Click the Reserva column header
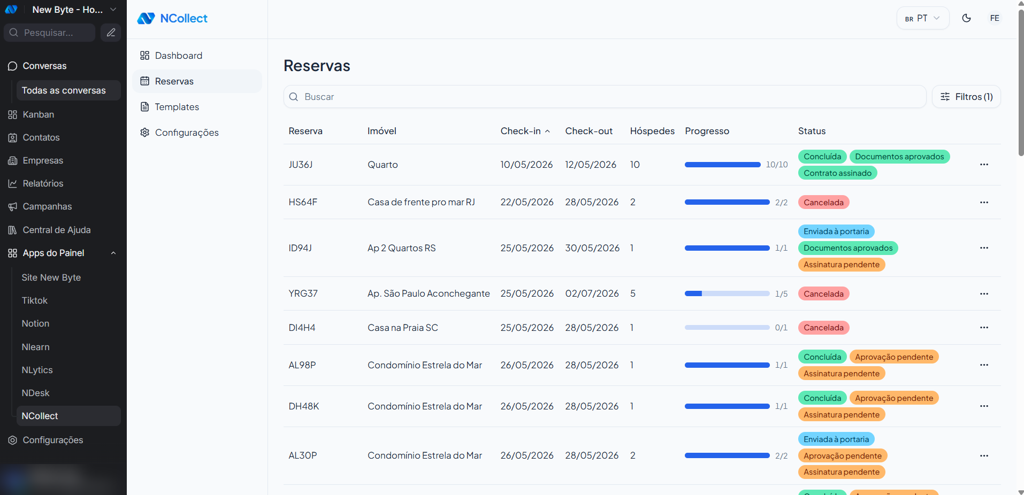Image resolution: width=1024 pixels, height=495 pixels. click(x=305, y=131)
